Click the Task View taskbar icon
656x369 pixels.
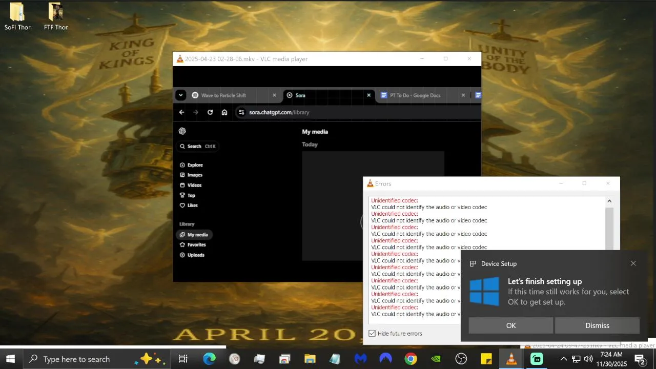point(183,359)
